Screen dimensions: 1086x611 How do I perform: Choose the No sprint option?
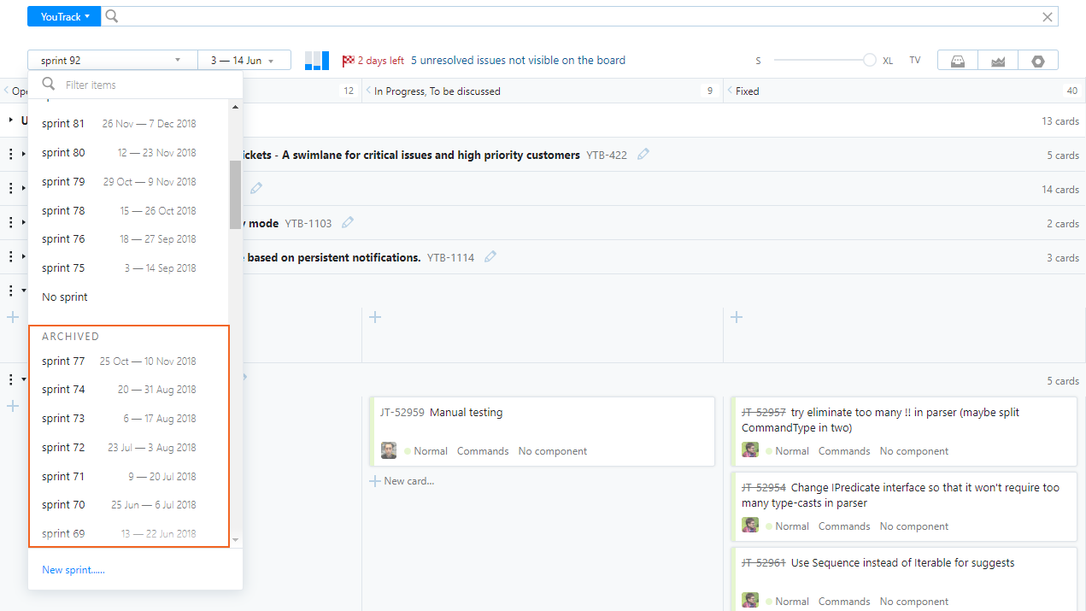pos(128,297)
